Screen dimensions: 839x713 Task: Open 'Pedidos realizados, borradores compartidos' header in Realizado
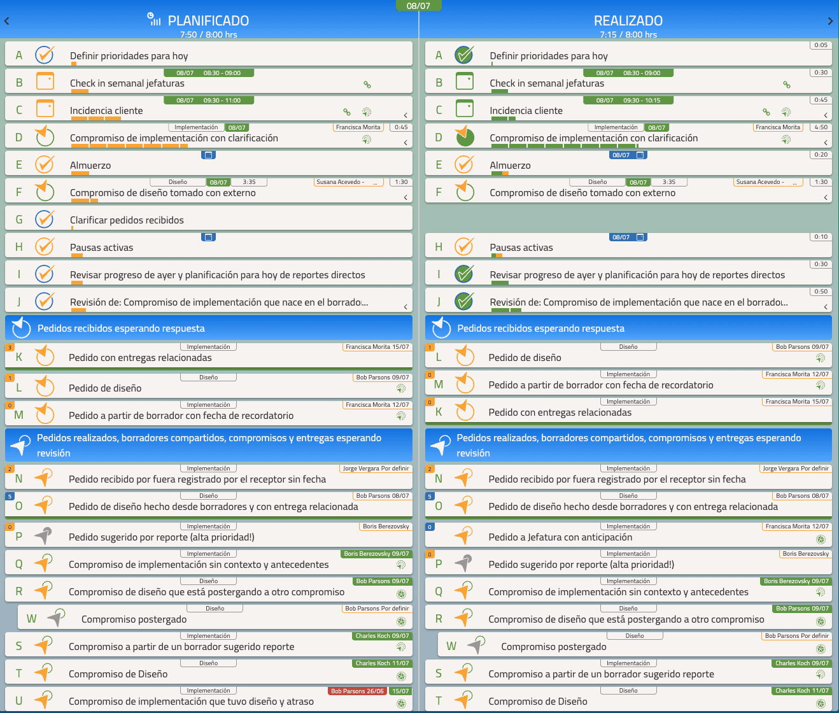coord(628,445)
